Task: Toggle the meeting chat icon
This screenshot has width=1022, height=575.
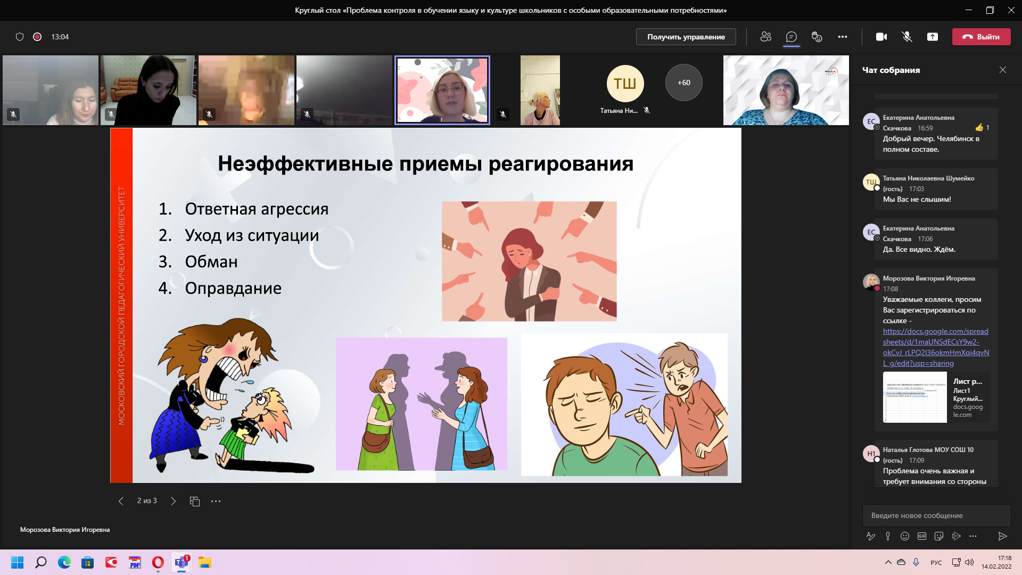Action: [x=792, y=37]
